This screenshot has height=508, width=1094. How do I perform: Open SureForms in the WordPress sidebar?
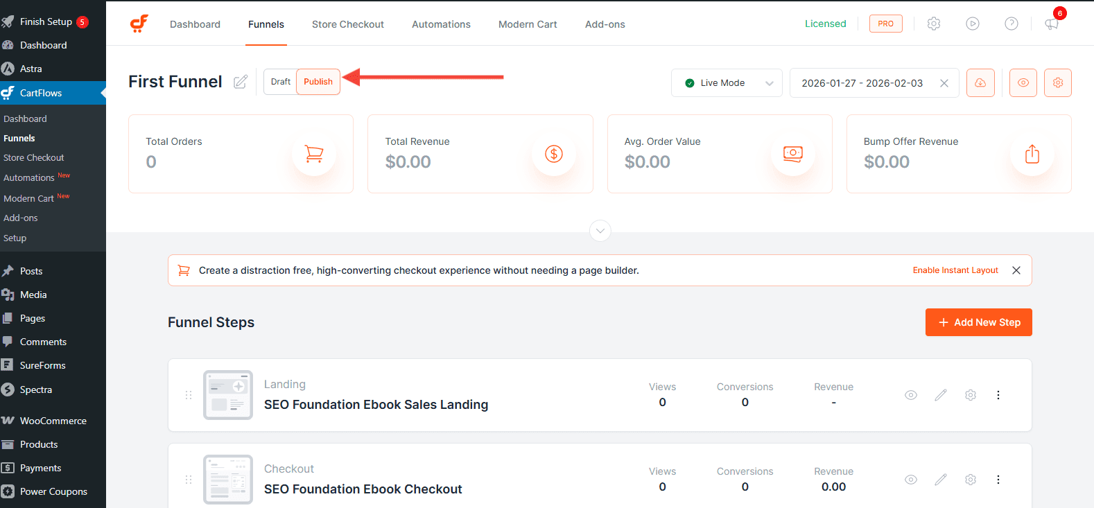click(x=53, y=365)
